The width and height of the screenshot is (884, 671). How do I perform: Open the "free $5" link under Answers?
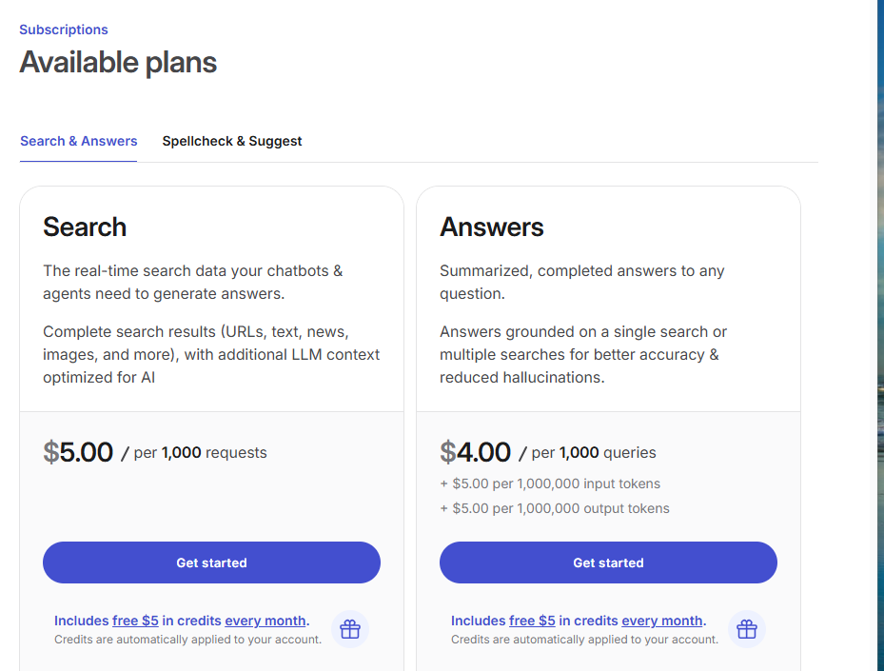[x=532, y=621]
